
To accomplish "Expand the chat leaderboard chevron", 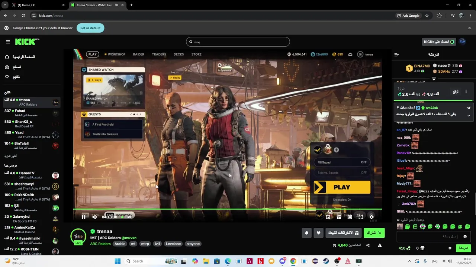I will 434,78.
